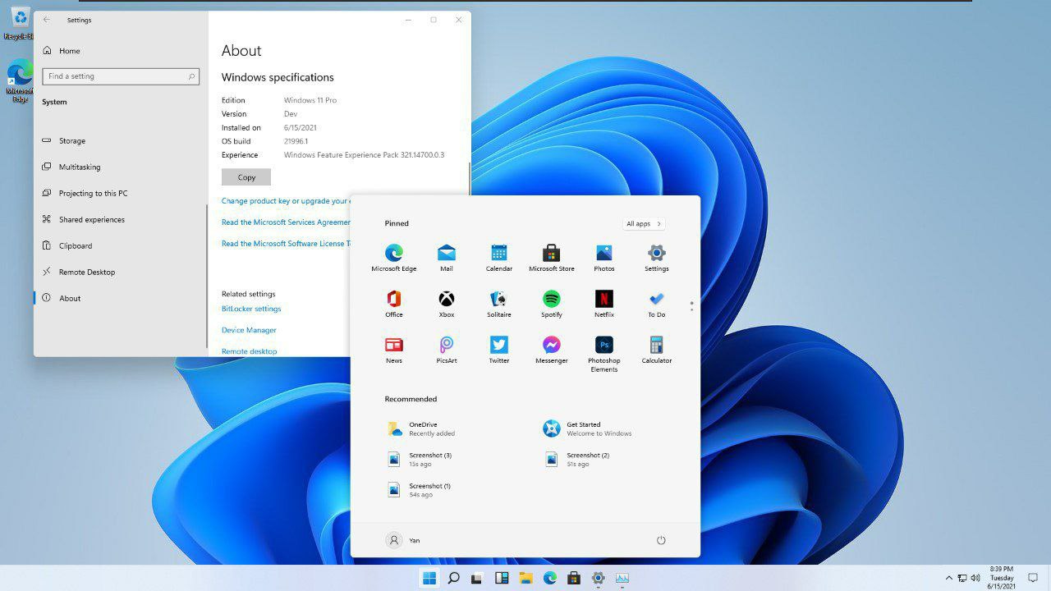The image size is (1051, 591).
Task: Open the News app
Action: 394,350
